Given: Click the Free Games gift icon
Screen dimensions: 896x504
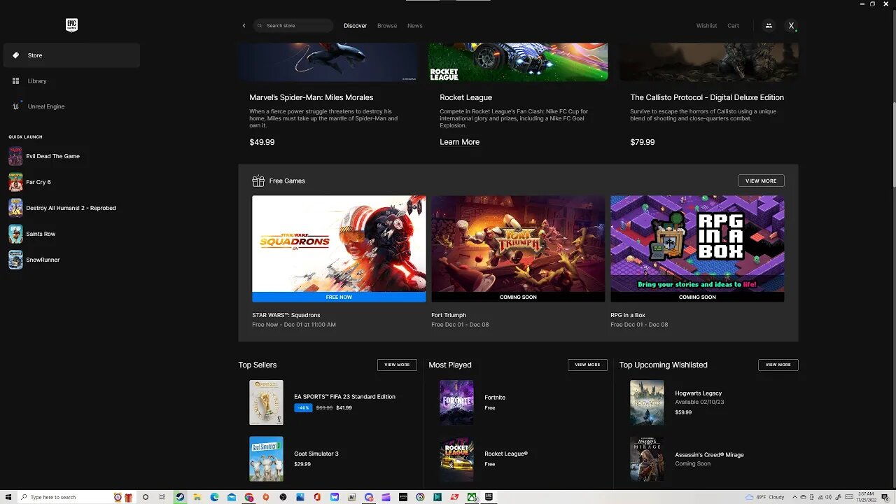Looking at the screenshot, I should (258, 181).
